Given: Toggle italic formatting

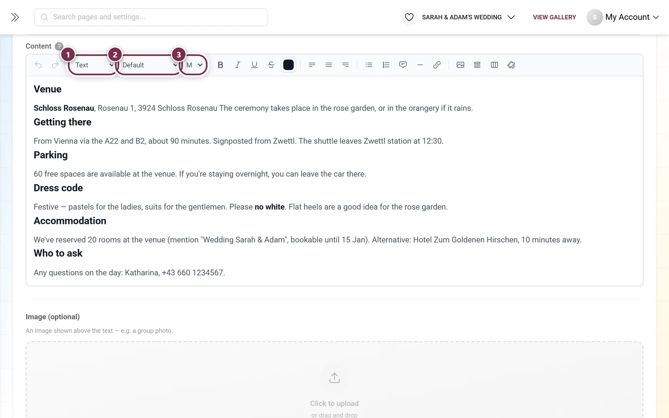Looking at the screenshot, I should (x=237, y=65).
